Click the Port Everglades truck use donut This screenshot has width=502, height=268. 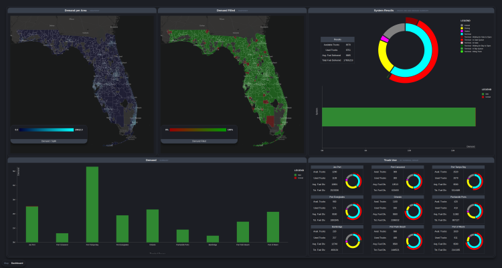pos(353,211)
